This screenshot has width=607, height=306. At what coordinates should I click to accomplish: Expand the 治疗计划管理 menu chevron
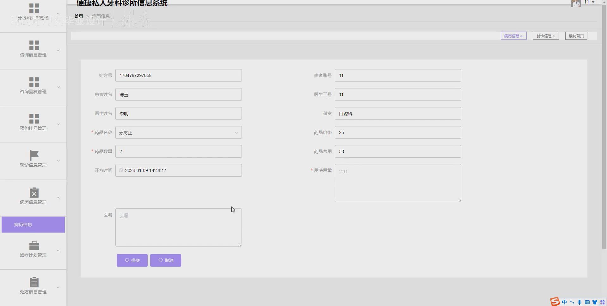click(58, 250)
